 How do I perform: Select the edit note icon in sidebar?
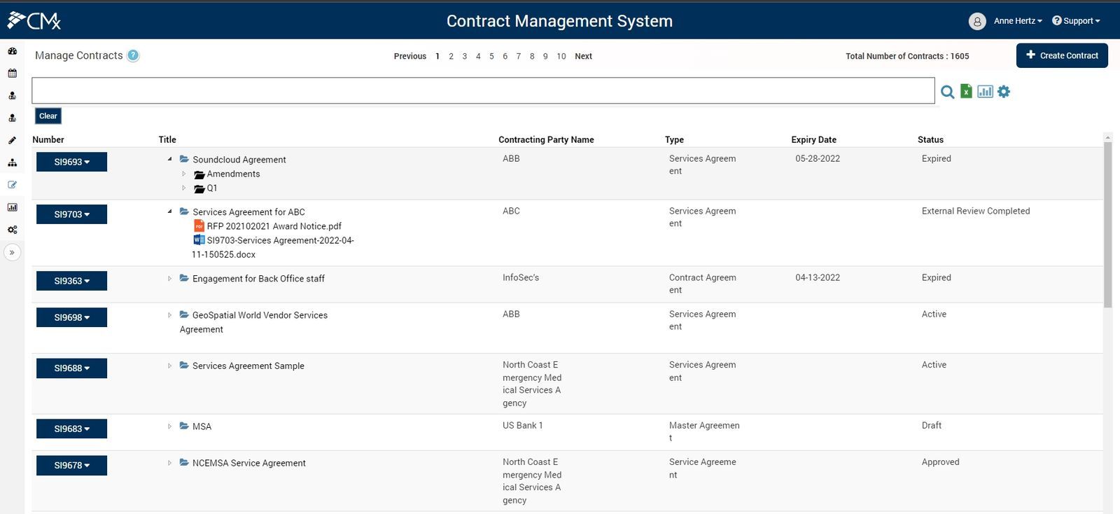[12, 185]
